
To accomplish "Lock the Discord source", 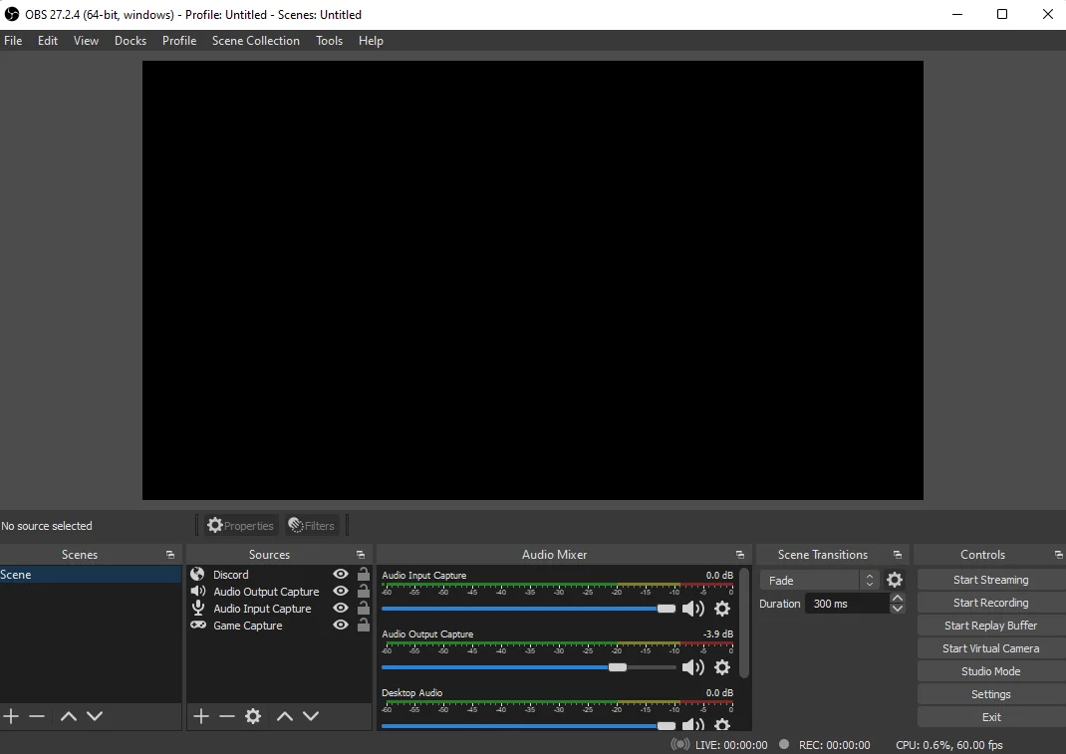I will click(x=364, y=574).
